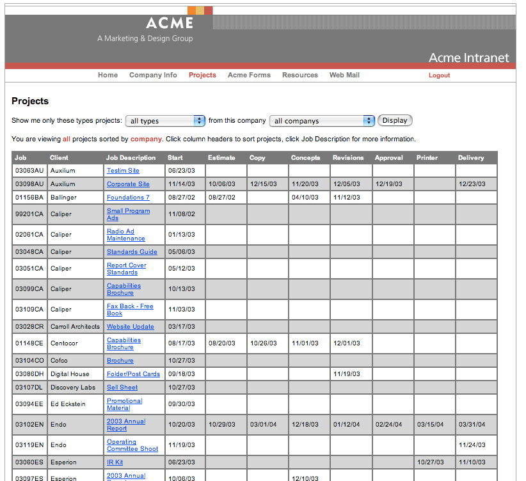Image resolution: width=526 pixels, height=481 pixels.
Task: Open the Testim Site job description
Action: [123, 171]
